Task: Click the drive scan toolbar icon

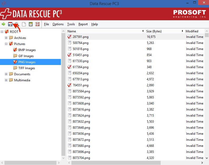Action: (x=31, y=24)
